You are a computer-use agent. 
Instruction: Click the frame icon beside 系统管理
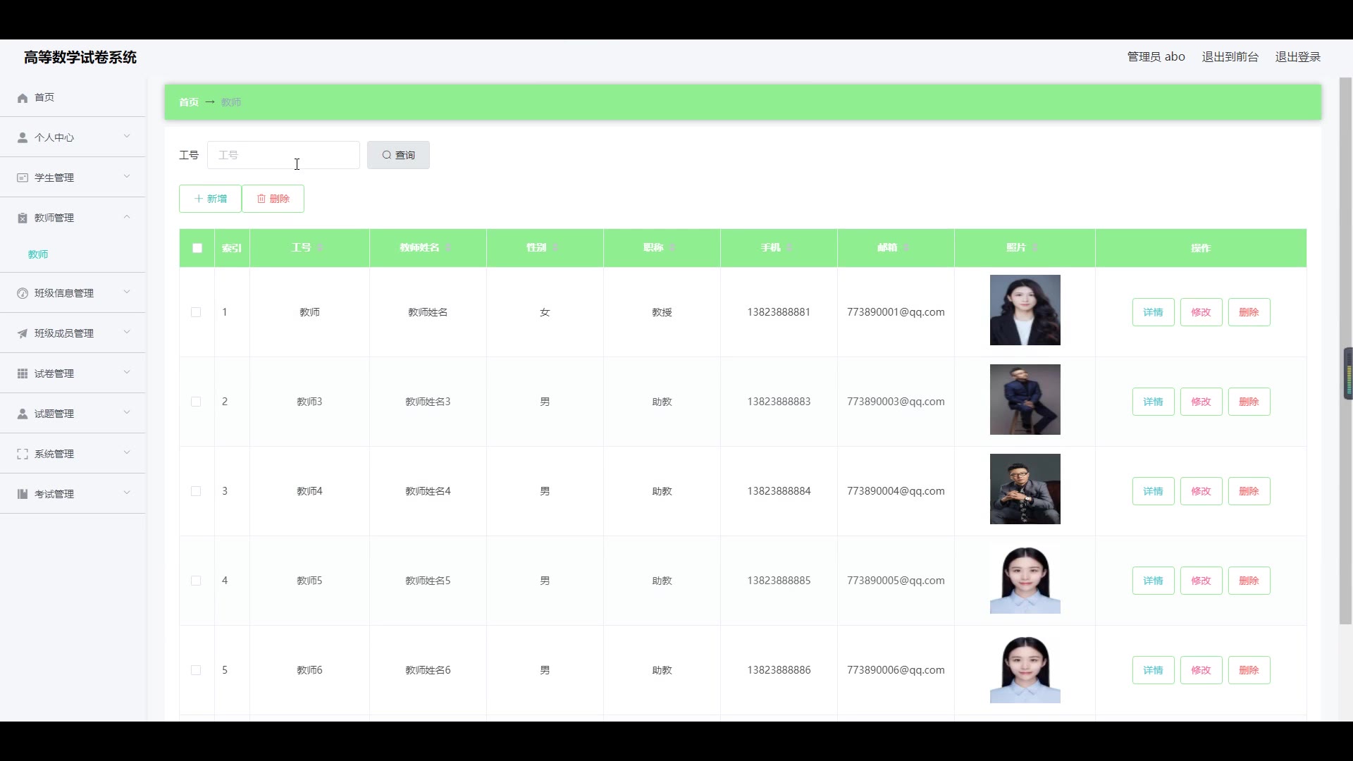click(x=23, y=454)
